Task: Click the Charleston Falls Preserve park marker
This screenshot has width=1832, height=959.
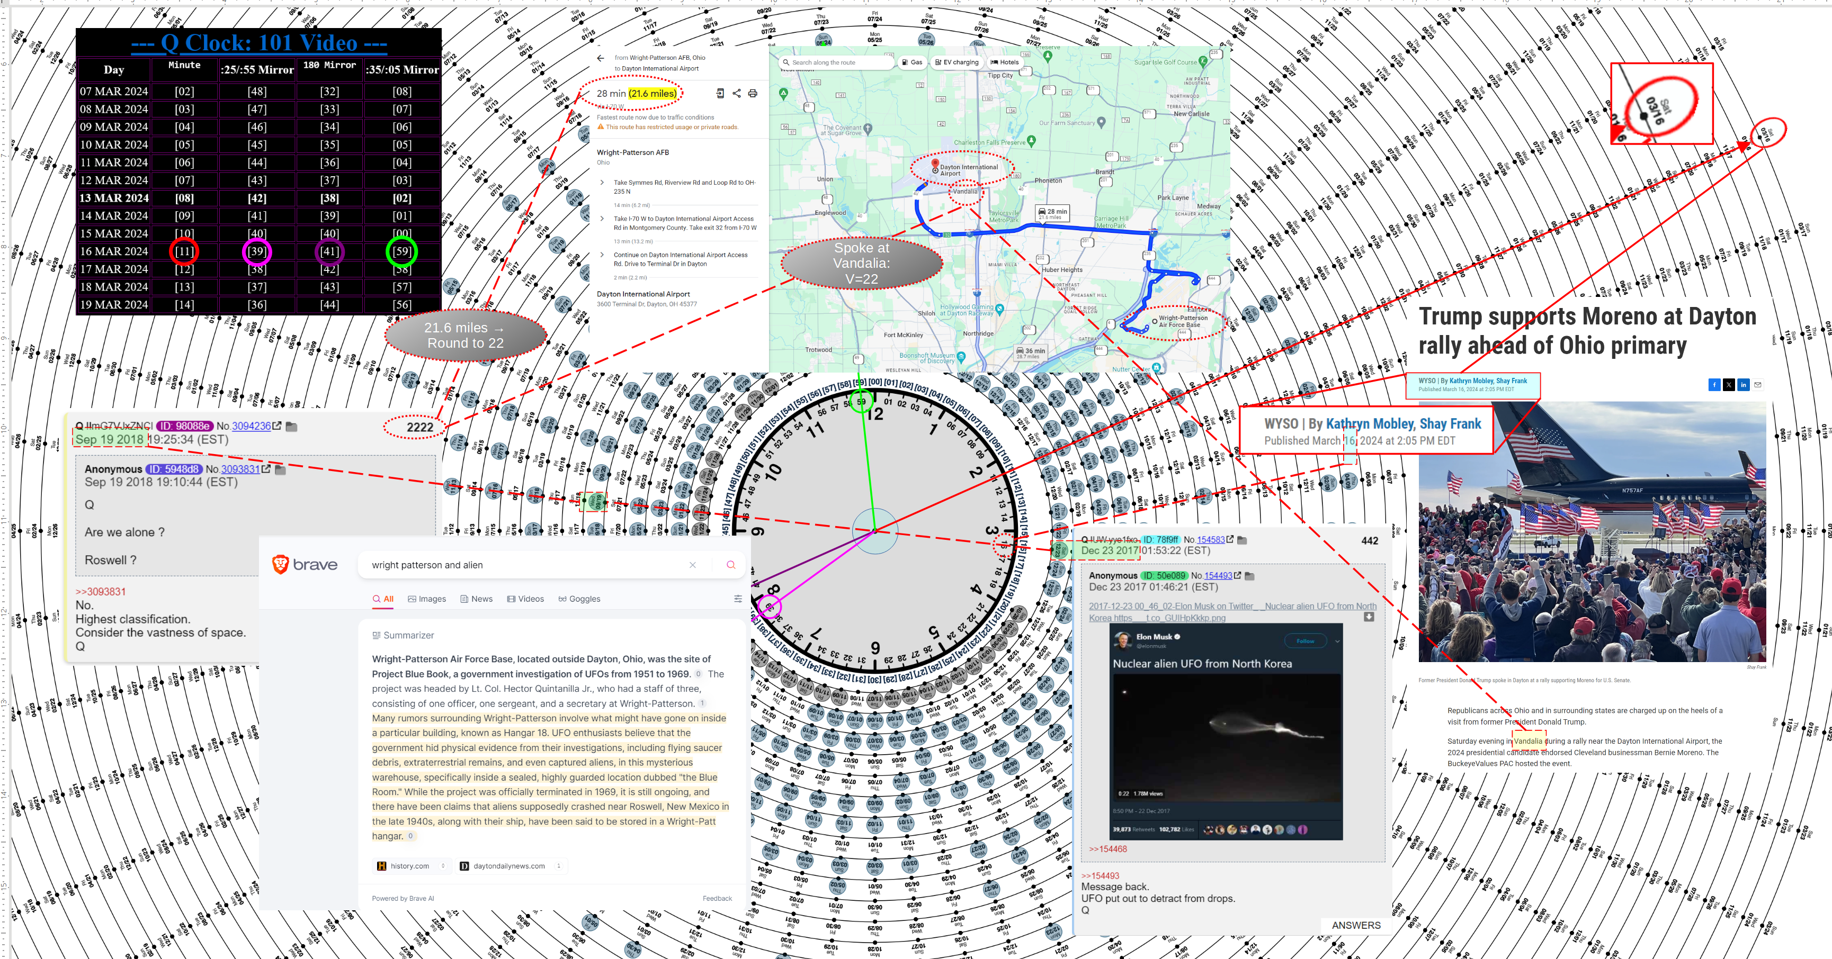Action: (1032, 142)
